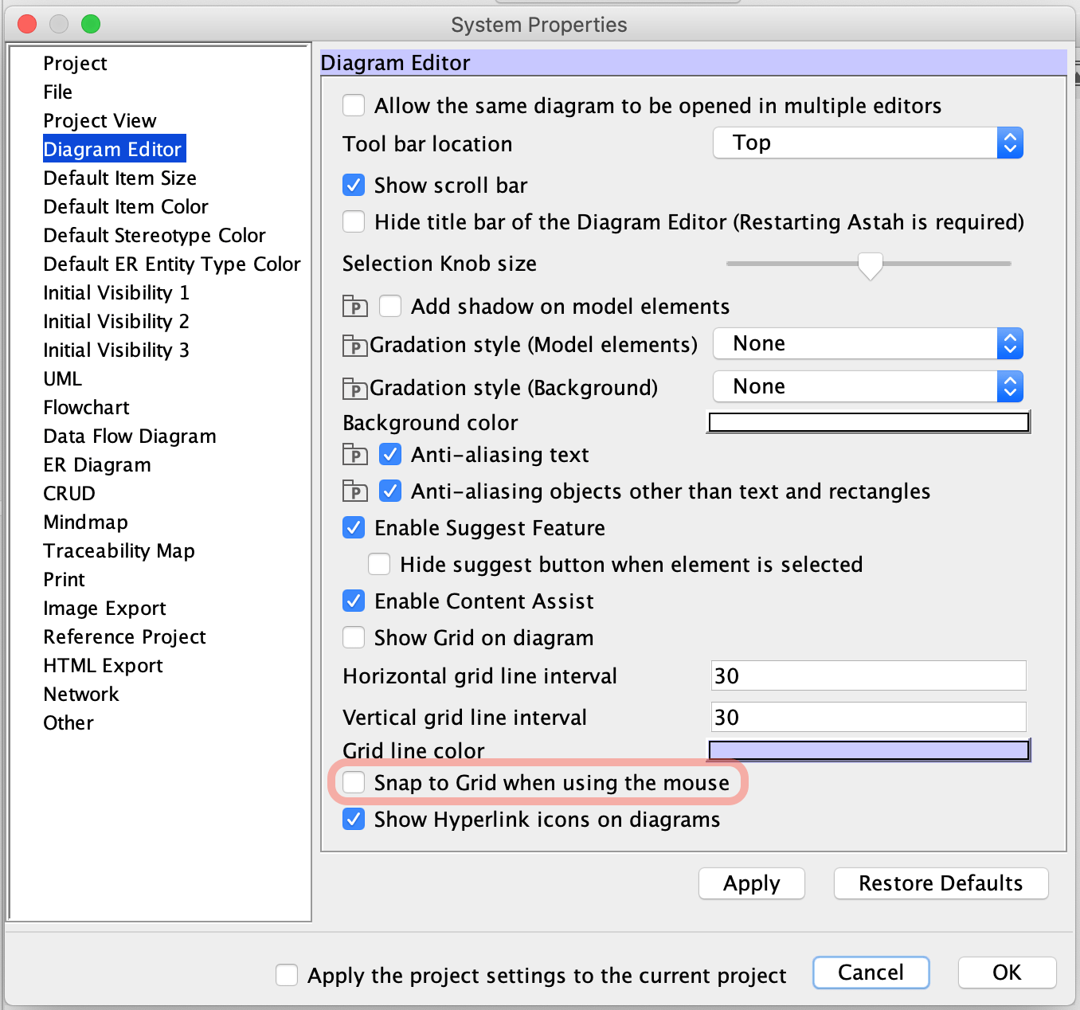Adjust the Selection Knob size slider

pyautogui.click(x=870, y=264)
